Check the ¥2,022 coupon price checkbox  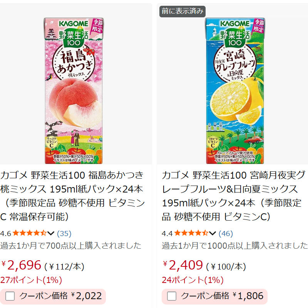point(10,296)
